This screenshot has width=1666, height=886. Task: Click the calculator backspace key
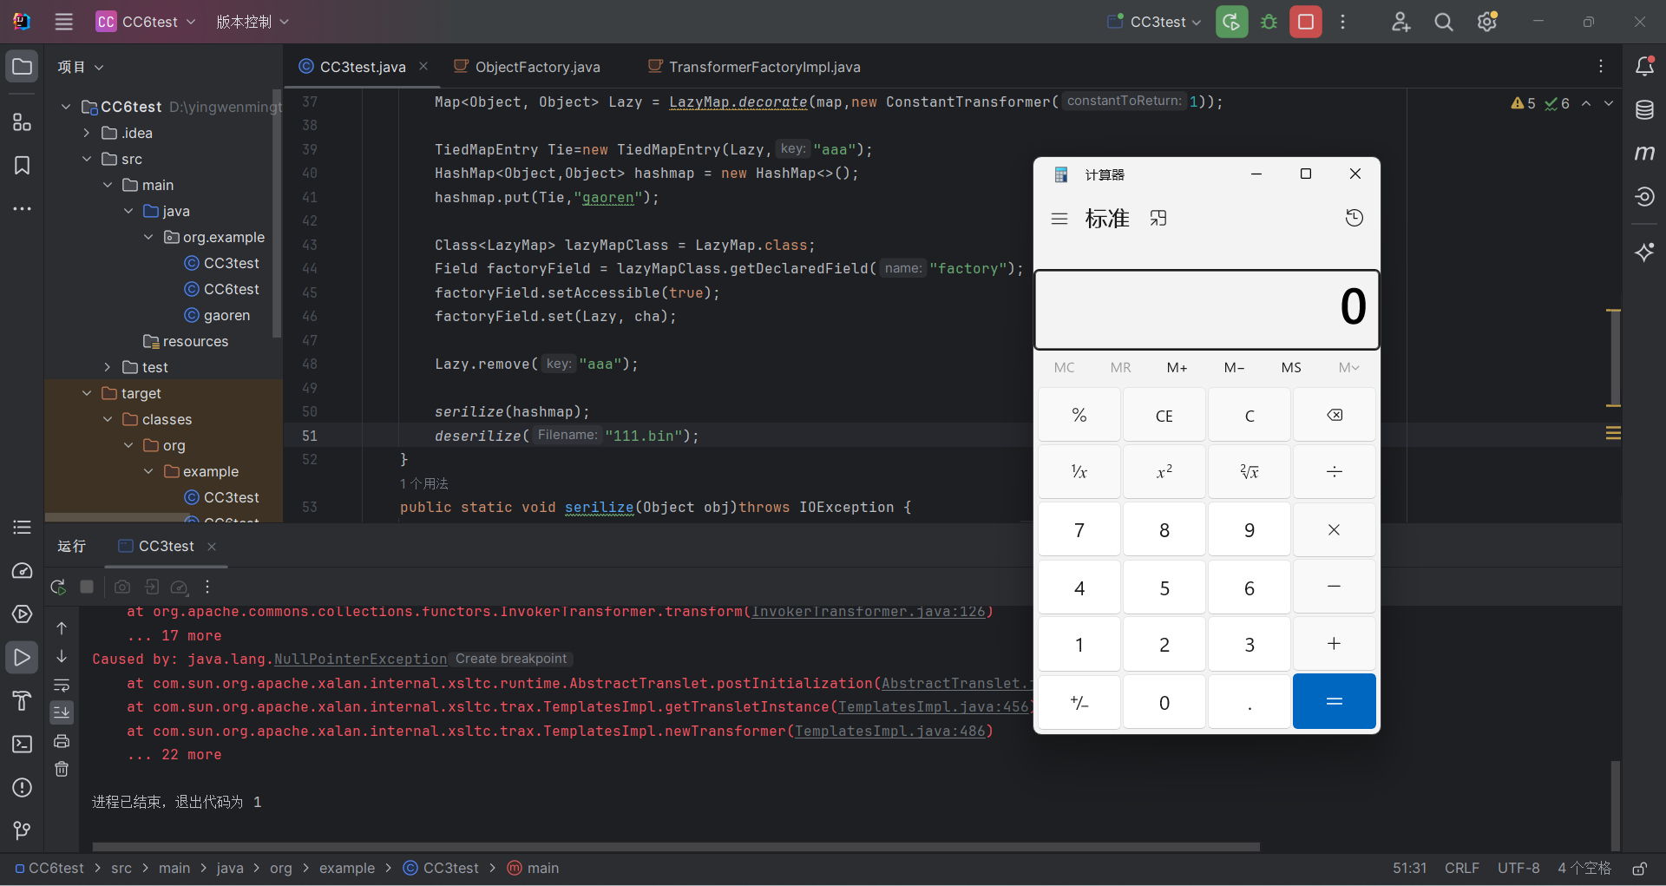coord(1335,416)
